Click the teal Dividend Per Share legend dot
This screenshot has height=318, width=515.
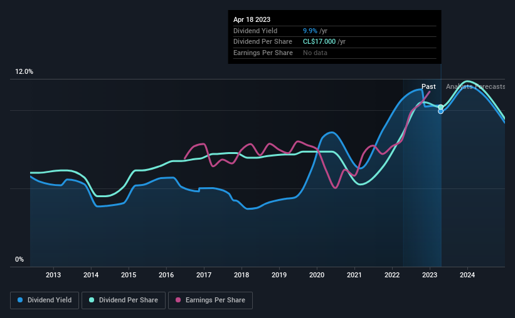(x=92, y=300)
